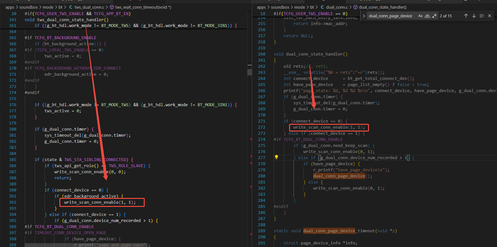Click 'mode' breadcrumb in right editor
The height and width of the screenshot is (247, 497).
tap(300, 7)
